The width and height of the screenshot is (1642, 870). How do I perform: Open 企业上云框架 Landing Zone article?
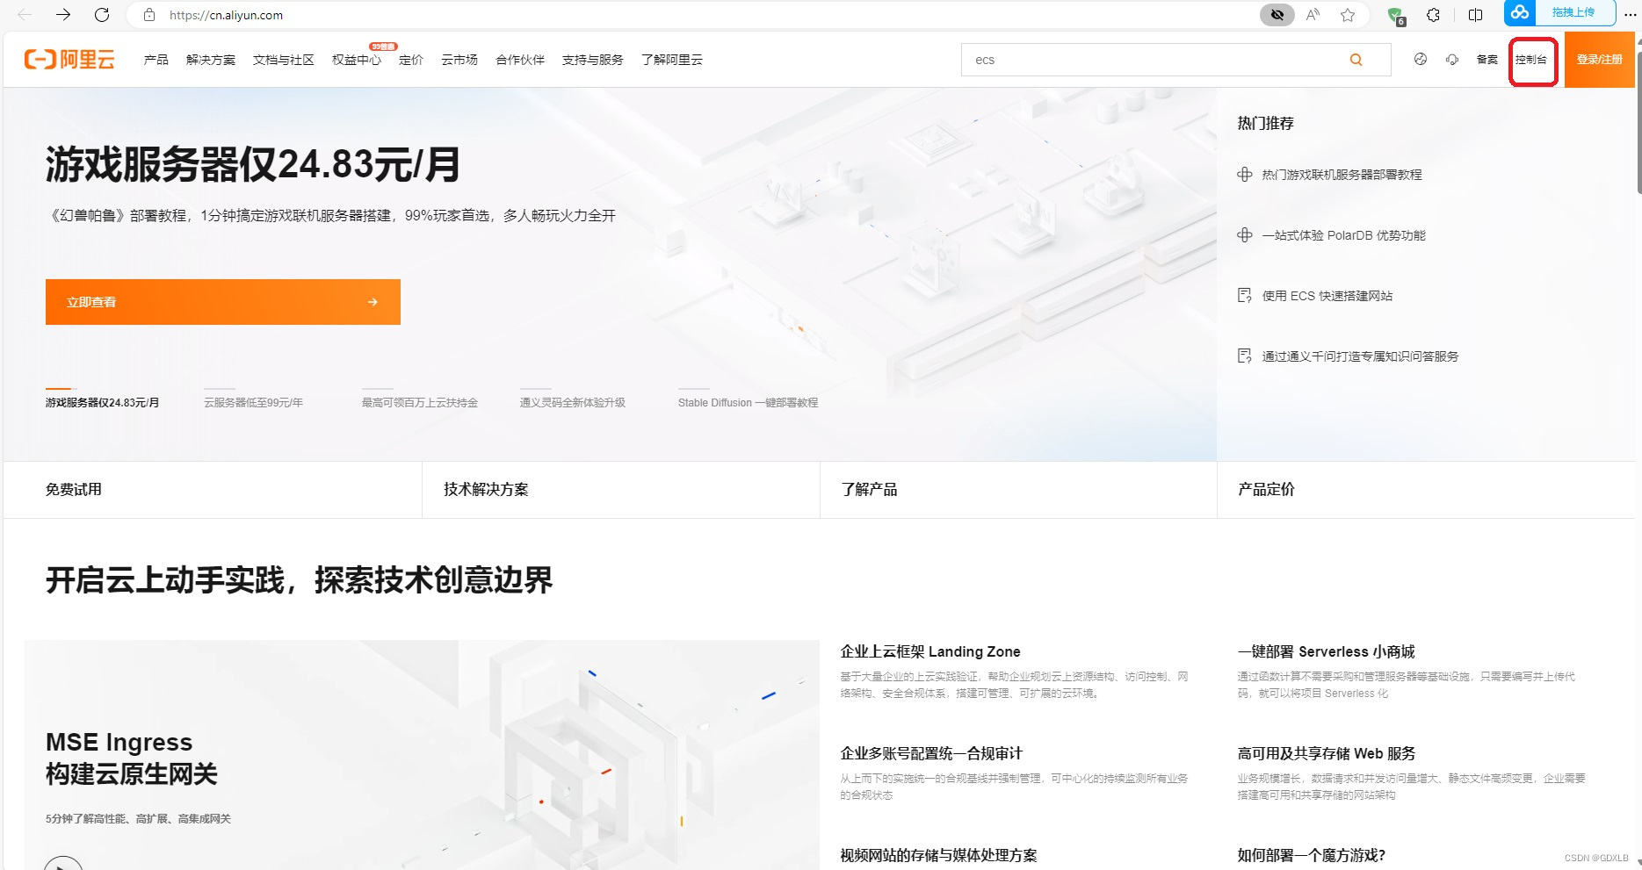[x=930, y=651]
